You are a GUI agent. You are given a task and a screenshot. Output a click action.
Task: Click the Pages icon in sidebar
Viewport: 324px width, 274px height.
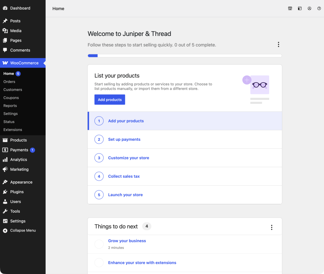[5, 40]
